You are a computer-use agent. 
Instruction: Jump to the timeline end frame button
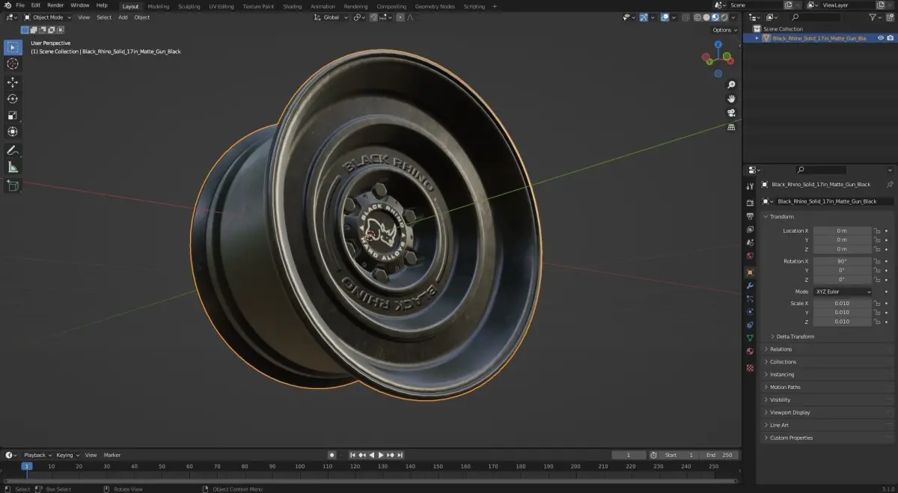point(400,455)
